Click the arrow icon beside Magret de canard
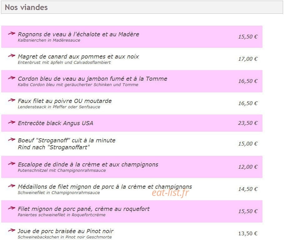This screenshot has width=284, height=240. [12, 56]
